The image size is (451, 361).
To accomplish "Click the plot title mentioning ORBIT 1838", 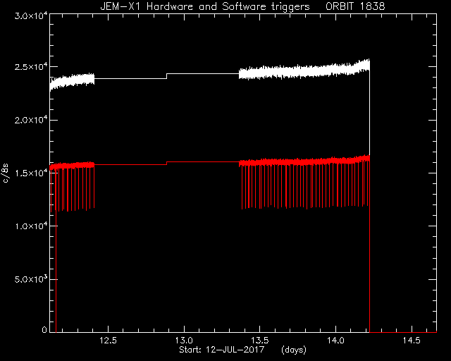I will pos(242,6).
